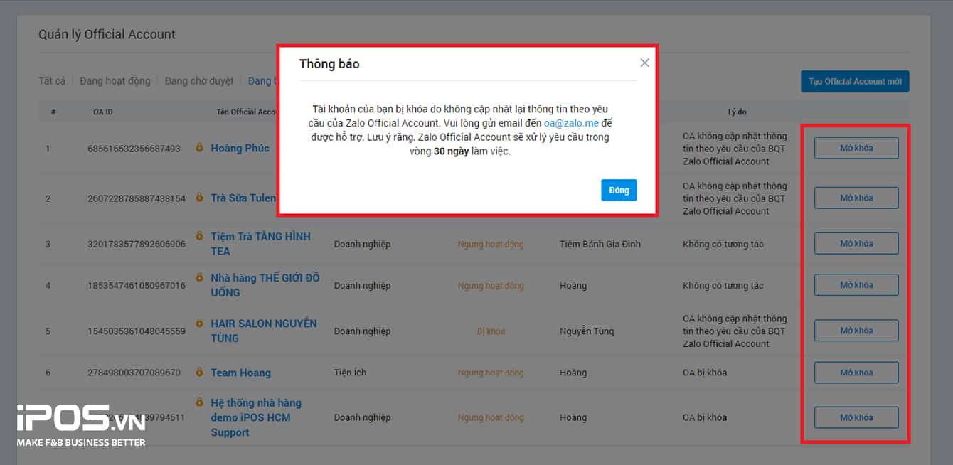953x465 pixels.
Task: Click the Bị khóa status of HAIR SALON
Action: (491, 331)
